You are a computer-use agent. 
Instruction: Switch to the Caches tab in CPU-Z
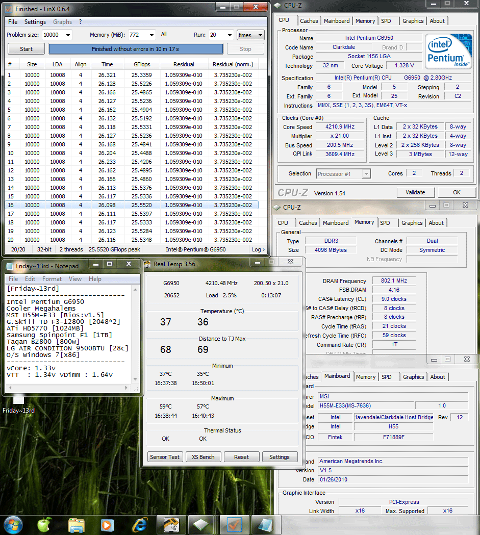309,21
